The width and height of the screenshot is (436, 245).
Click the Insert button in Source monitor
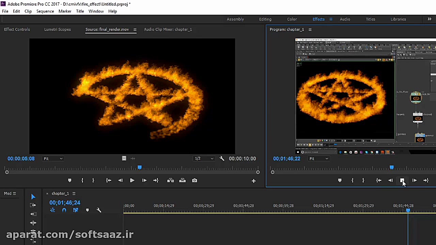coord(171,180)
